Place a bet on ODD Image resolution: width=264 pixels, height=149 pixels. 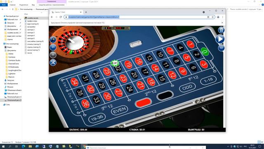tap(187, 87)
